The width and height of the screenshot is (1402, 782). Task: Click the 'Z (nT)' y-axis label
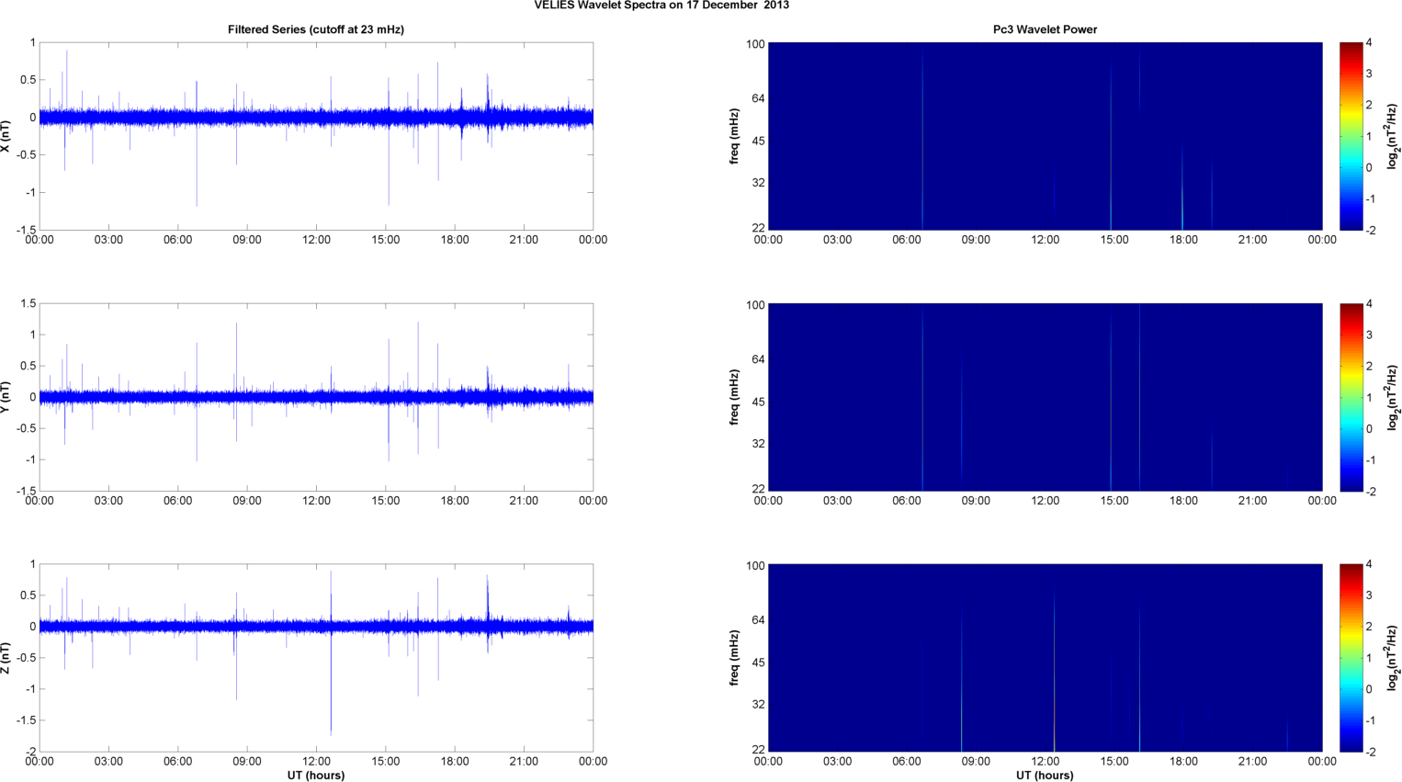tap(6, 658)
